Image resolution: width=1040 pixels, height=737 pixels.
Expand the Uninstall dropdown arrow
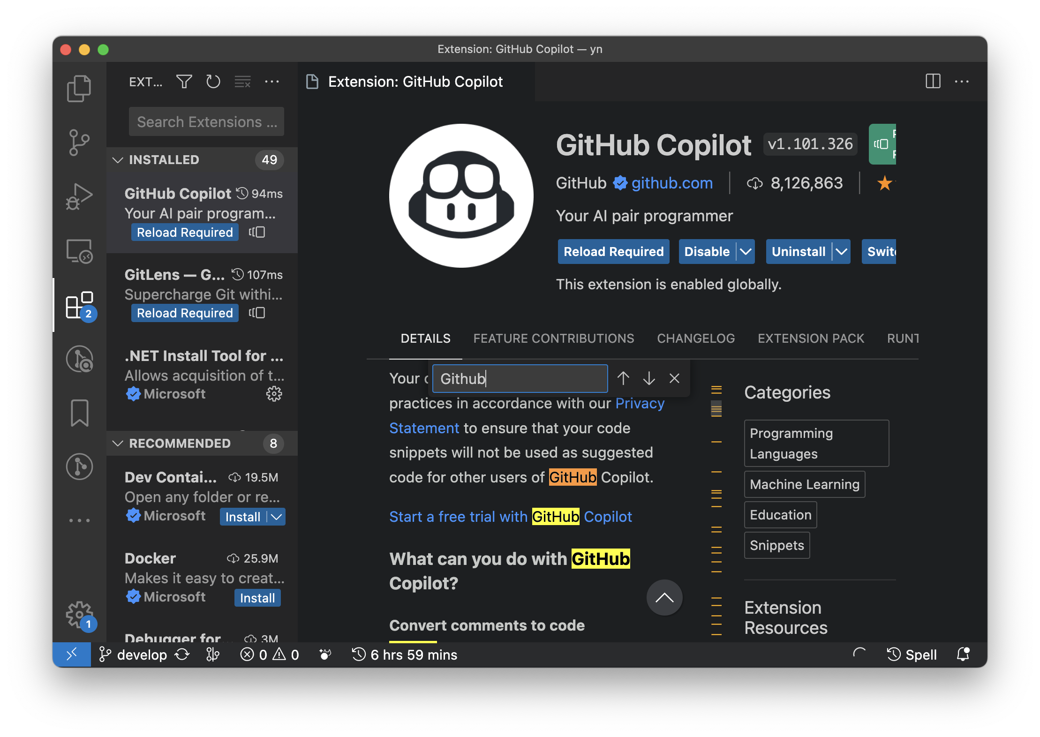point(841,252)
